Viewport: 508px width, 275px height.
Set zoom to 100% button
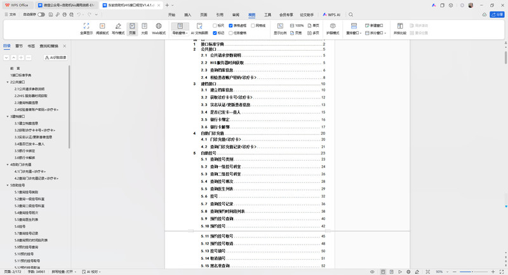297,25
